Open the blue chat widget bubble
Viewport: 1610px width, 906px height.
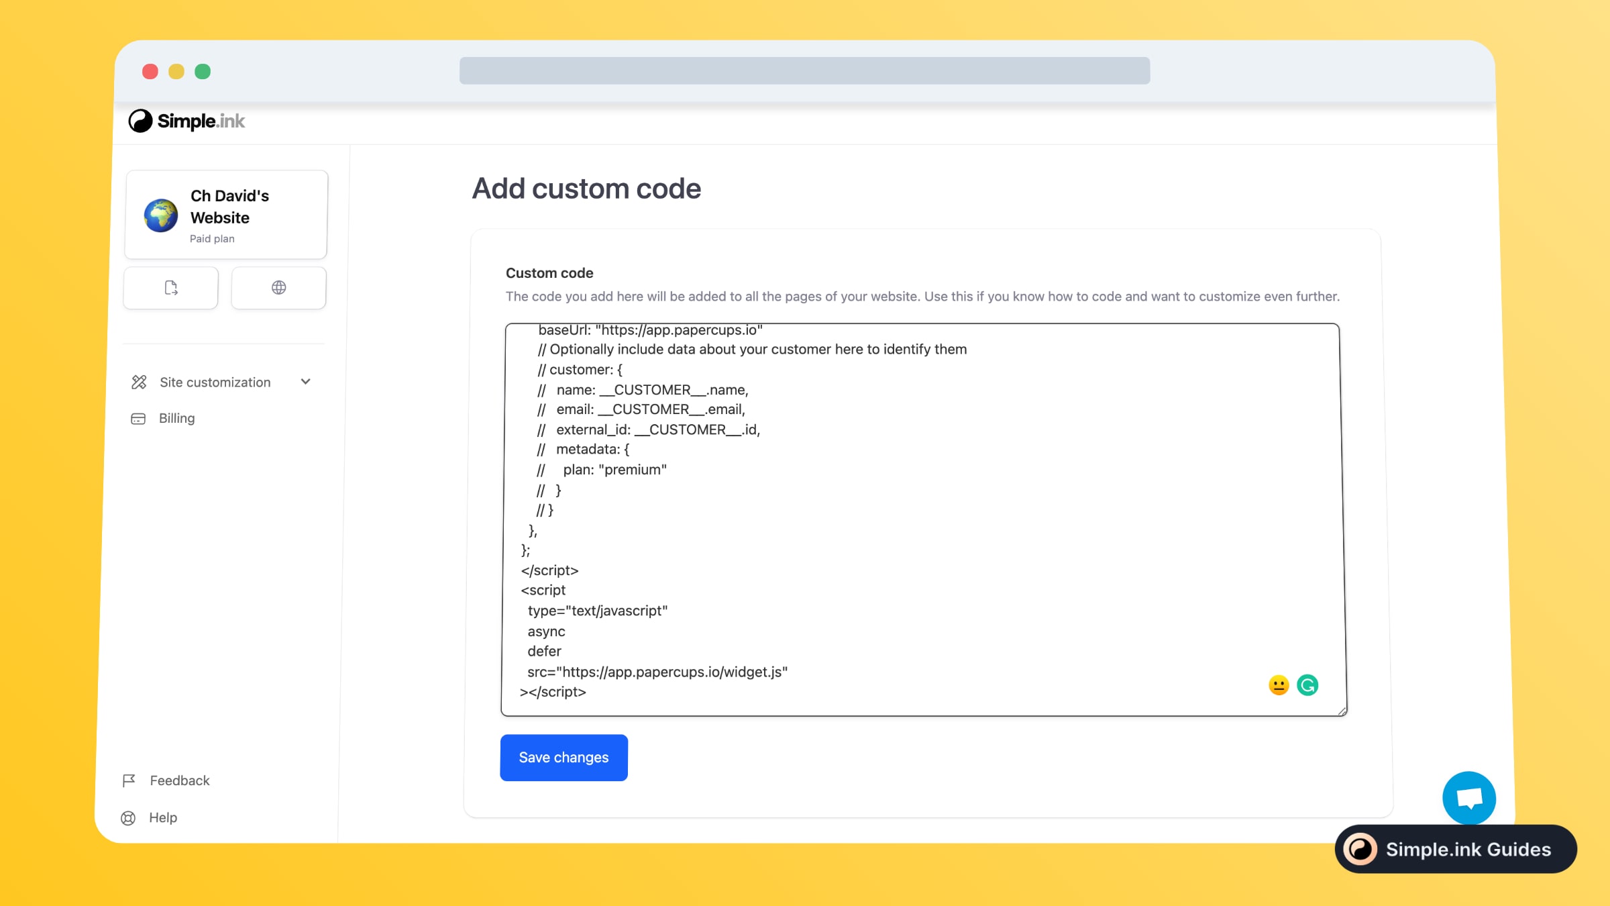point(1469,798)
